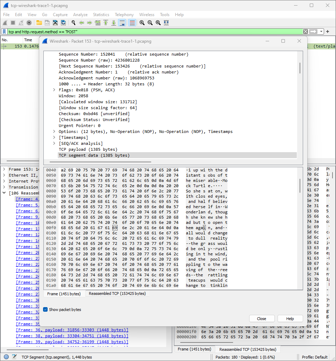336x361 pixels.
Task: Open the Statistics menu
Action: tap(101, 14)
